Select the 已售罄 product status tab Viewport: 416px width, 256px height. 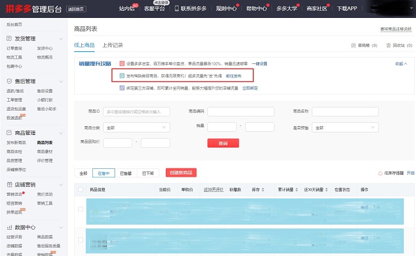click(125, 173)
